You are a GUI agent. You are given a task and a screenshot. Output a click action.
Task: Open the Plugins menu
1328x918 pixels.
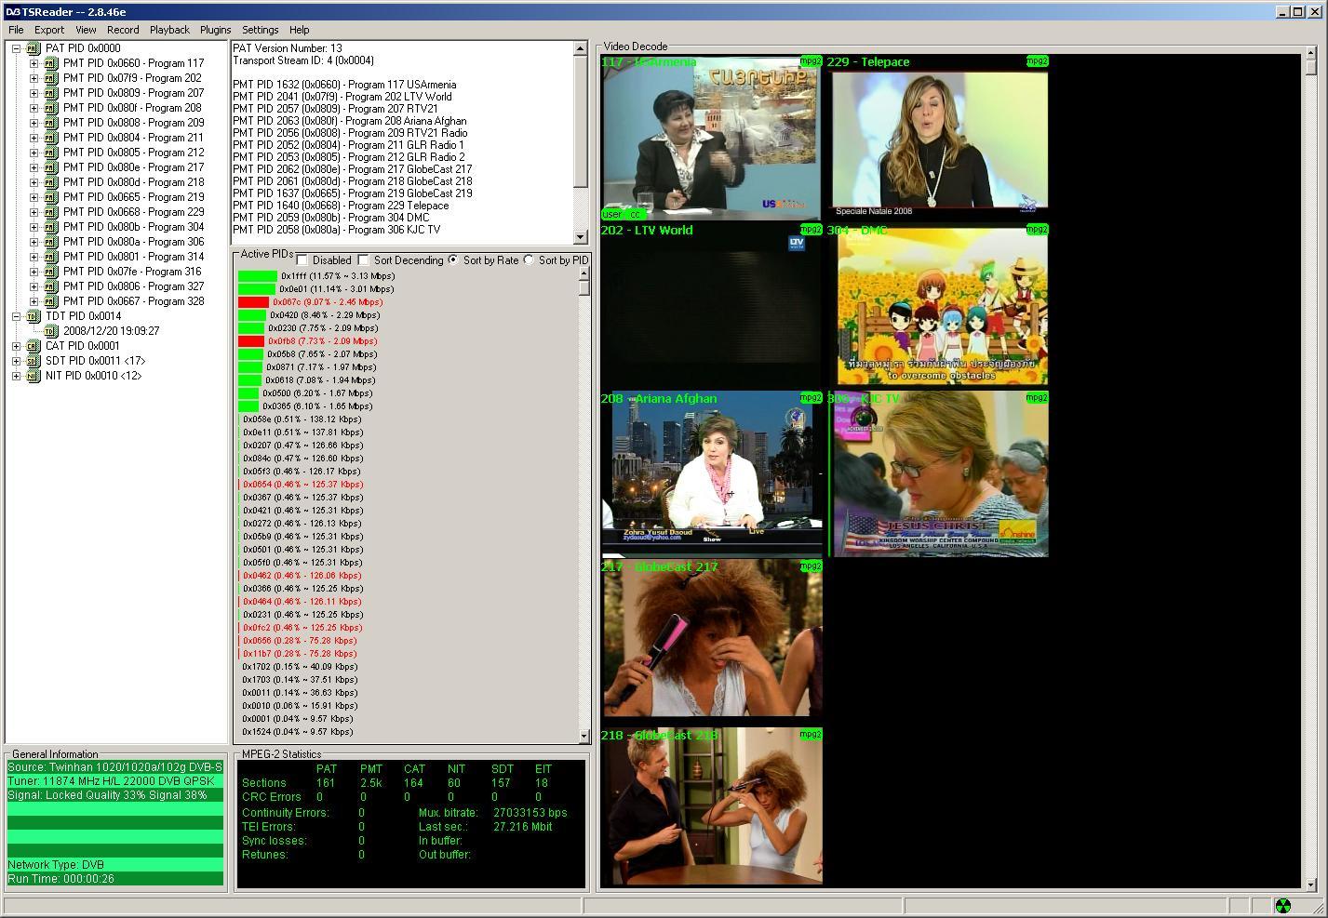[x=215, y=30]
